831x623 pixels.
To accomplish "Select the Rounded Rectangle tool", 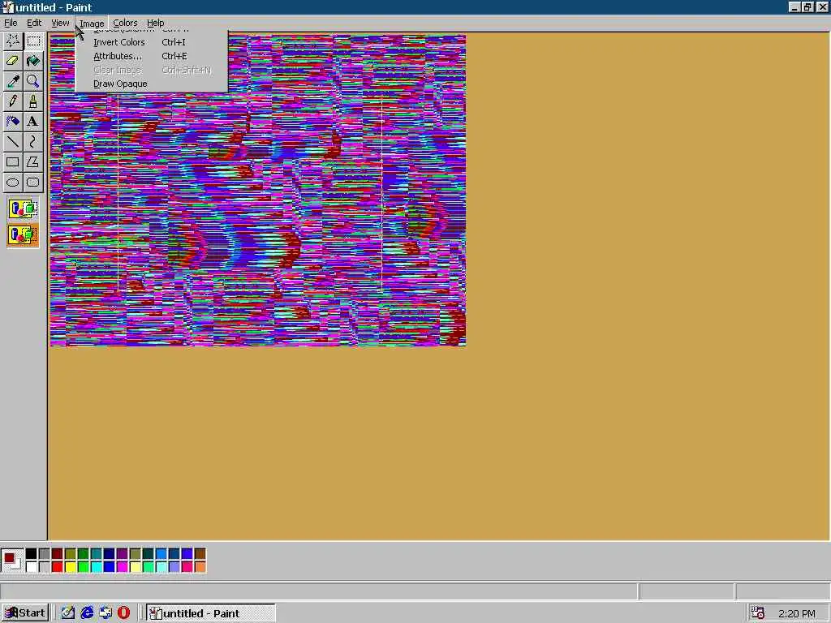I will point(32,183).
